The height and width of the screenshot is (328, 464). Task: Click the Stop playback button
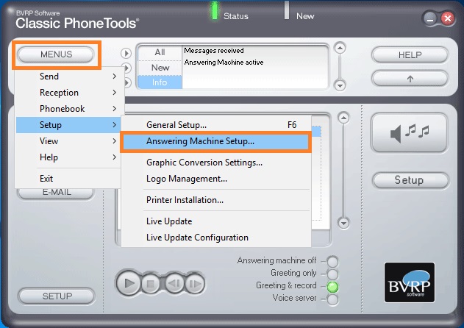click(151, 284)
